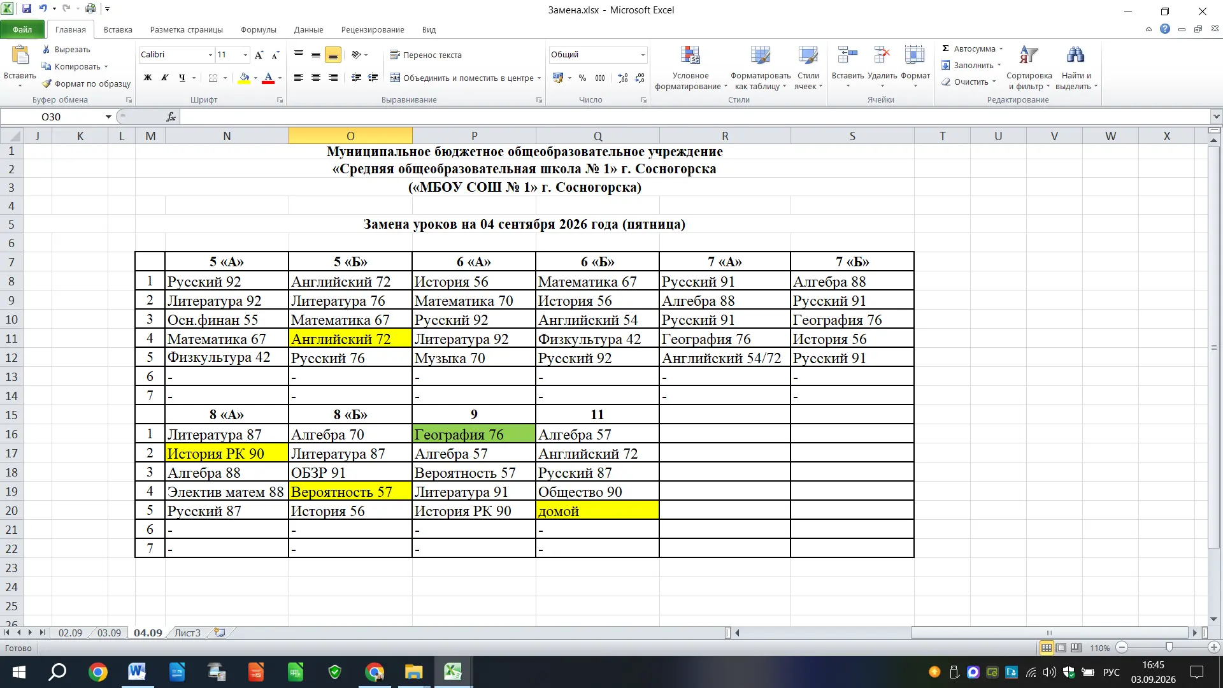1223x688 pixels.
Task: Open the Excel Help question mark icon
Action: [1165, 29]
